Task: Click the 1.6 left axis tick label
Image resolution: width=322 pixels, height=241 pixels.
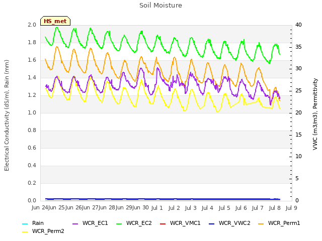Action: (x=32, y=60)
